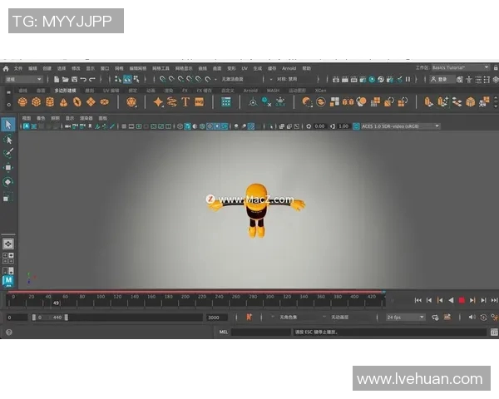The height and width of the screenshot is (399, 499).
Task: Open the Arnold menu
Action: (x=289, y=68)
